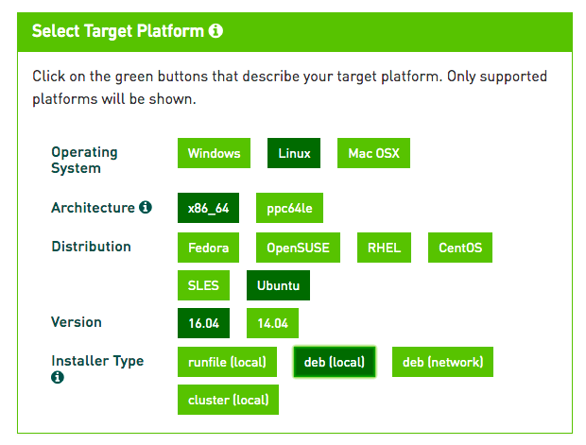Select runfile (local) installer type
Viewport: 586px width, 445px height.
(x=227, y=362)
